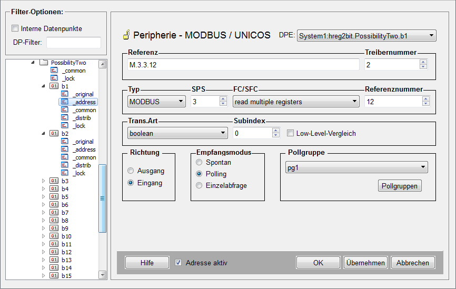Click the tree scrollbar down arrow
Screen dimensions: 456x289
(x=102, y=274)
